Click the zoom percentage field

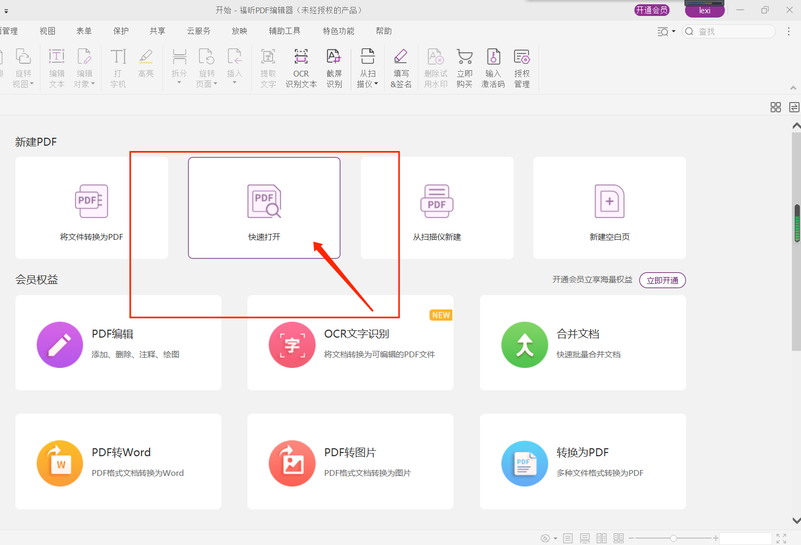pos(746,538)
